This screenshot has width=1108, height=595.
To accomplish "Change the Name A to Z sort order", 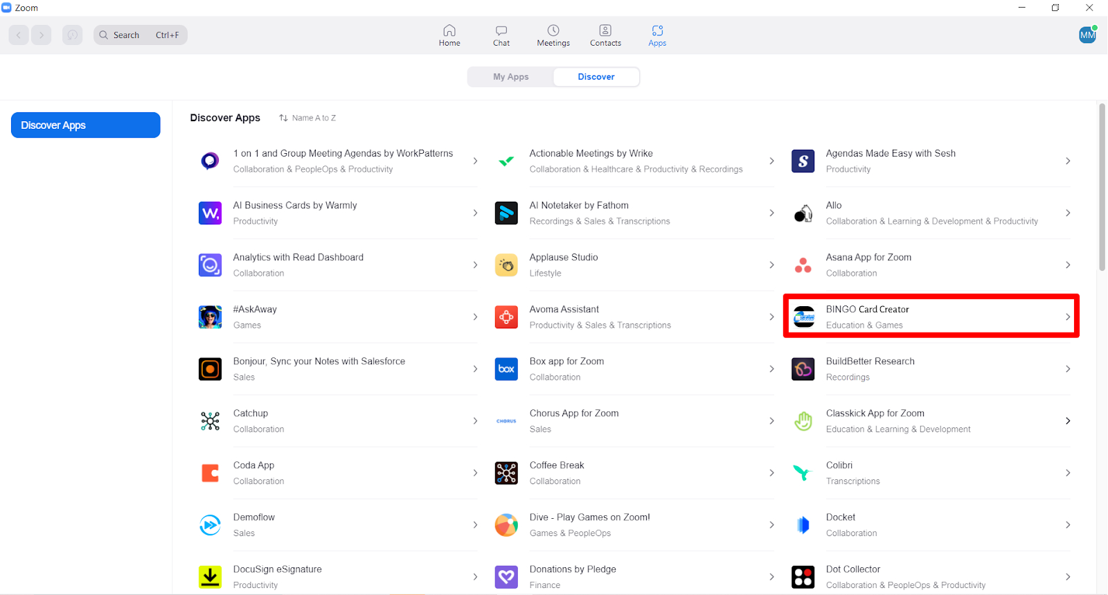I will point(307,118).
